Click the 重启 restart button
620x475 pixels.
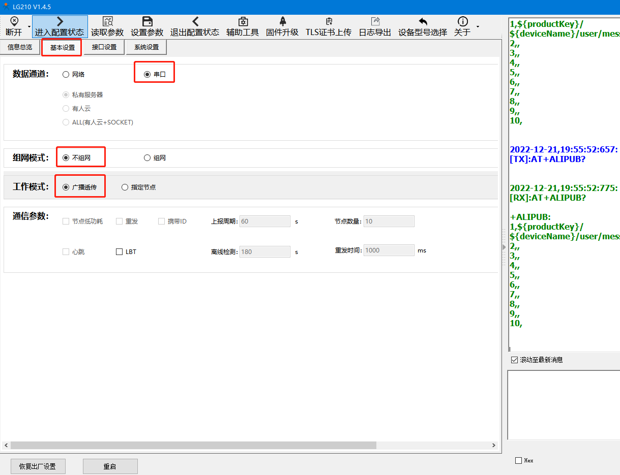tap(110, 466)
